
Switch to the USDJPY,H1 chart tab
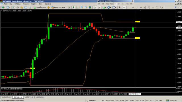29,97
